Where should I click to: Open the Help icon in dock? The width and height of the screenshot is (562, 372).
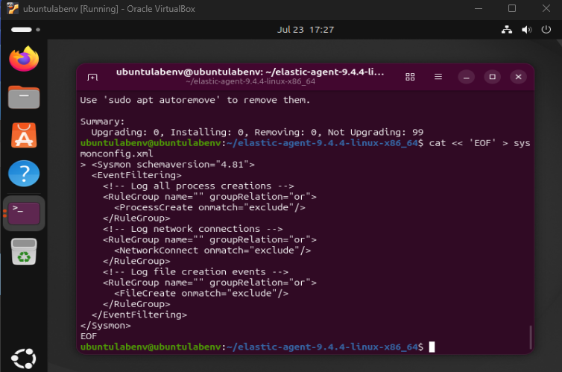tap(24, 174)
